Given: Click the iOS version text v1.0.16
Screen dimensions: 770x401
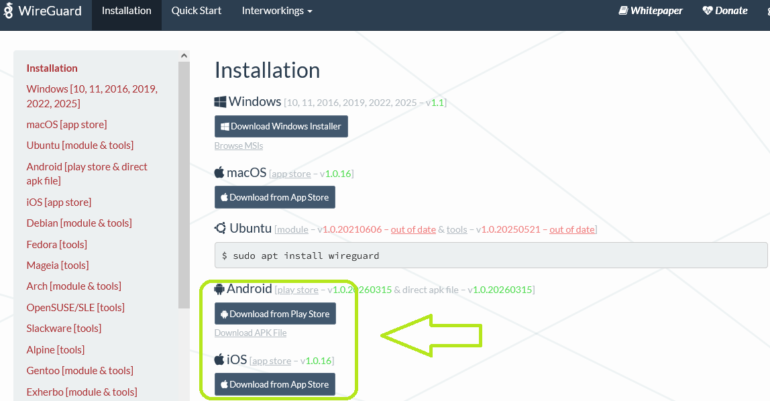Looking at the screenshot, I should click(x=316, y=361).
